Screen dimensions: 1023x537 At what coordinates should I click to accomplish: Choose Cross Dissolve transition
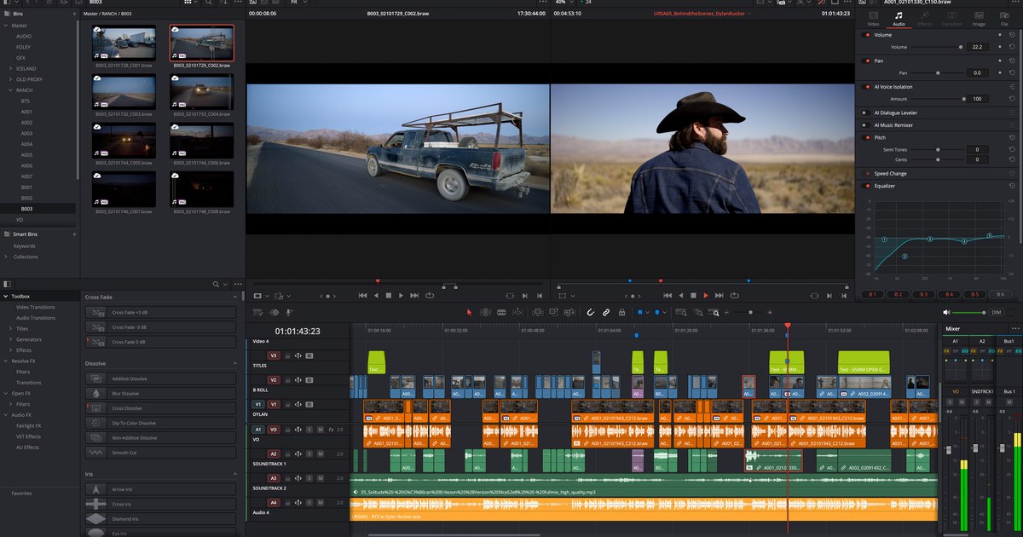[x=160, y=408]
